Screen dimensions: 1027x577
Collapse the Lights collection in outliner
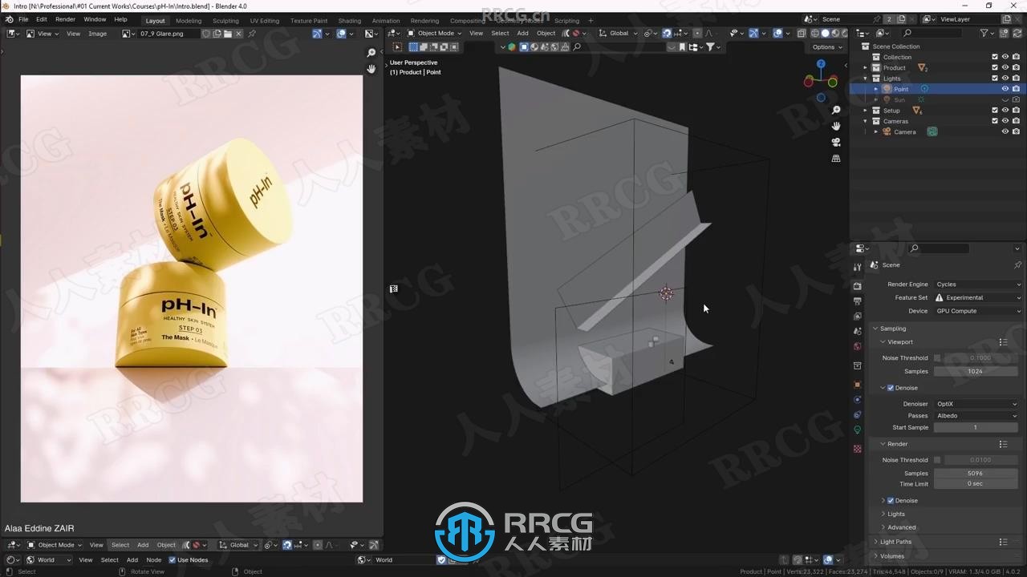point(866,79)
